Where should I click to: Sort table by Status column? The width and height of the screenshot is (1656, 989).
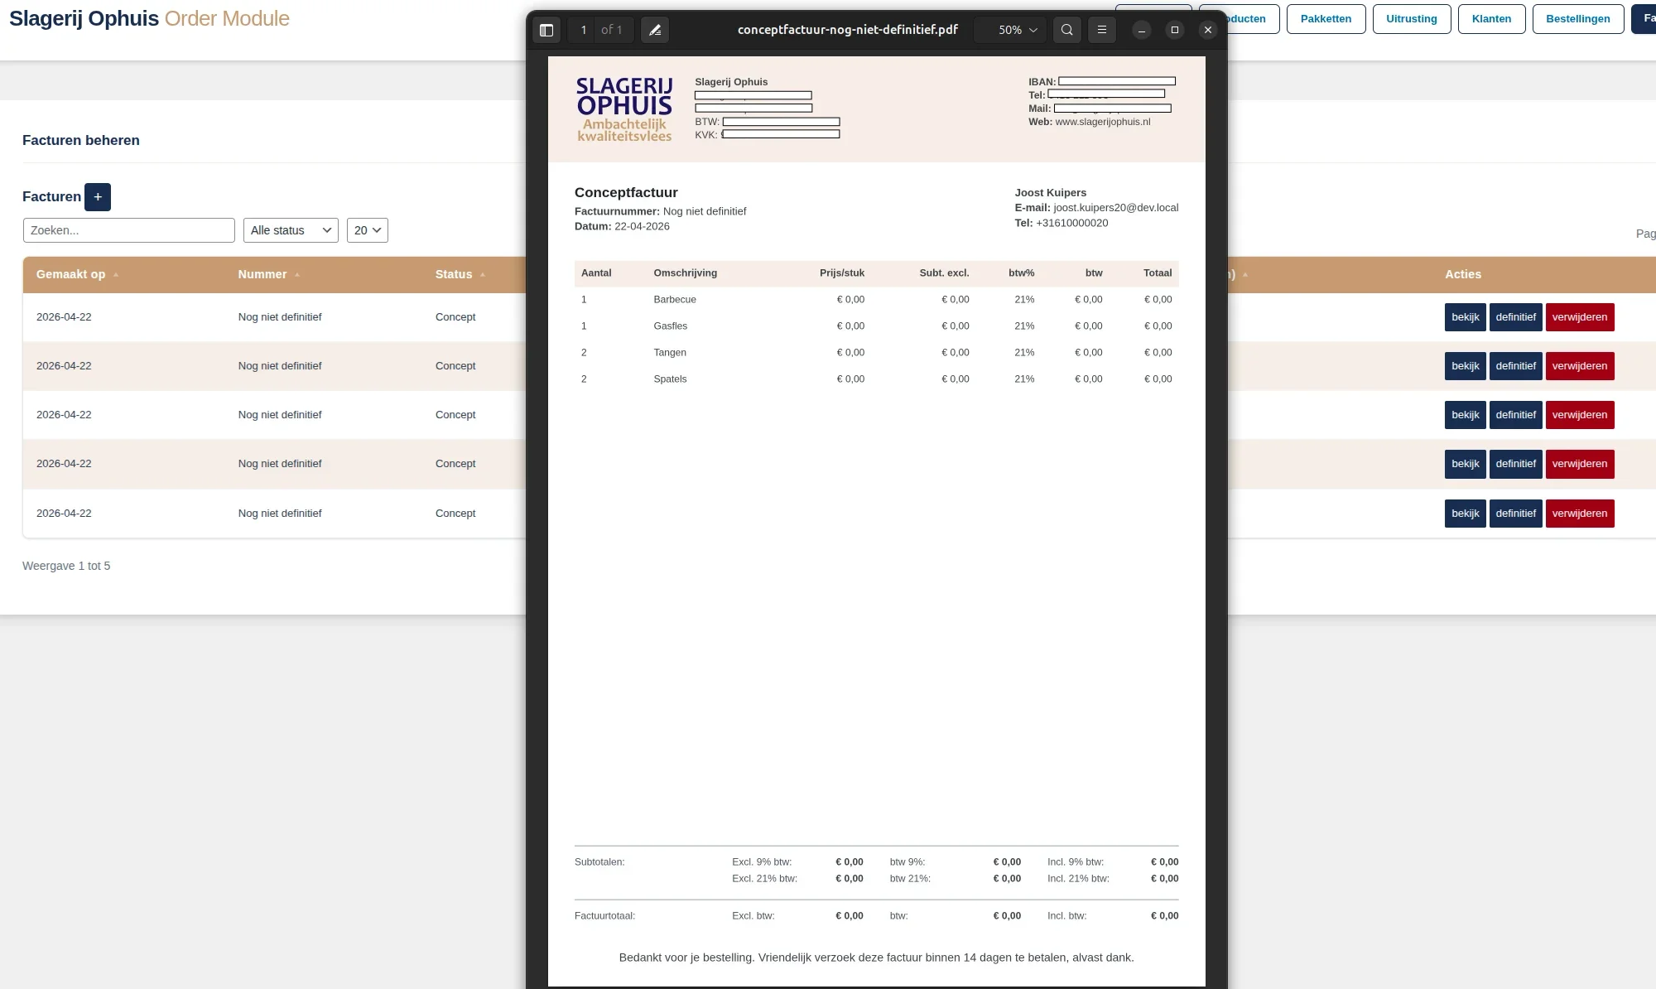coord(460,274)
